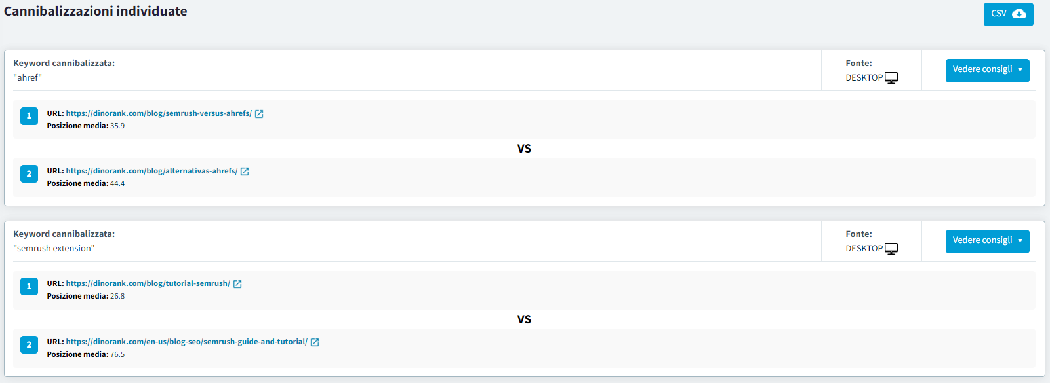Click the "Cannibalizzazioni individuate" heading
1050x383 pixels.
[x=96, y=11]
